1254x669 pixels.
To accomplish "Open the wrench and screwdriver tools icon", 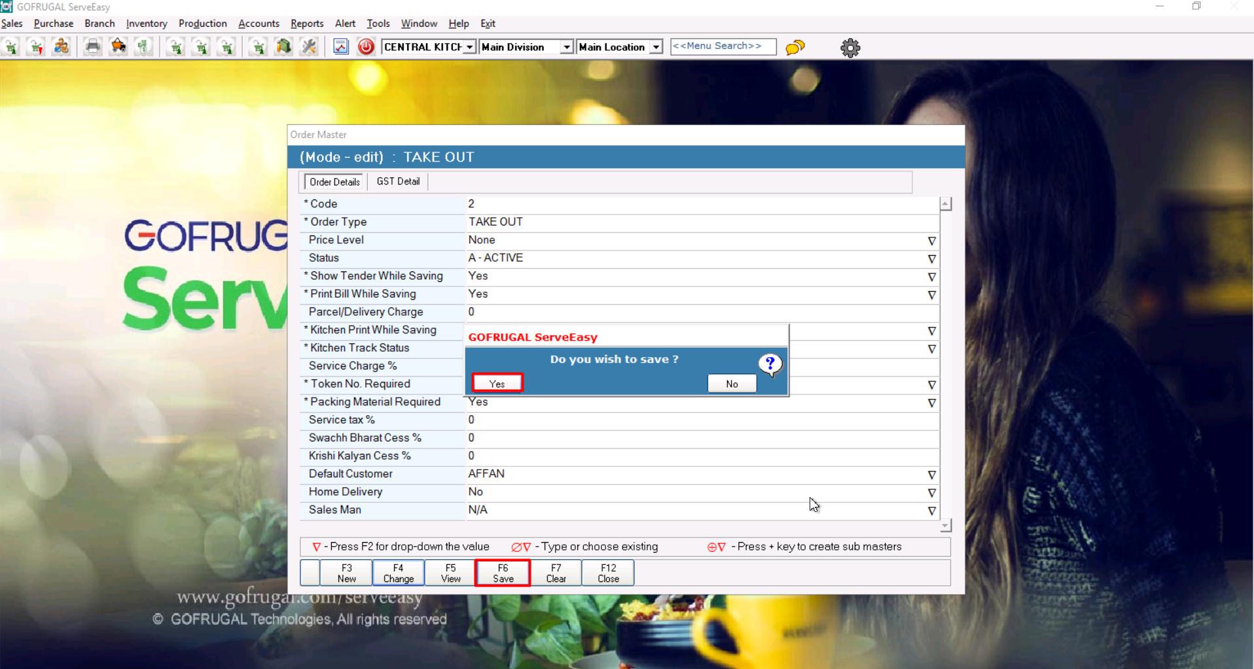I will point(309,47).
